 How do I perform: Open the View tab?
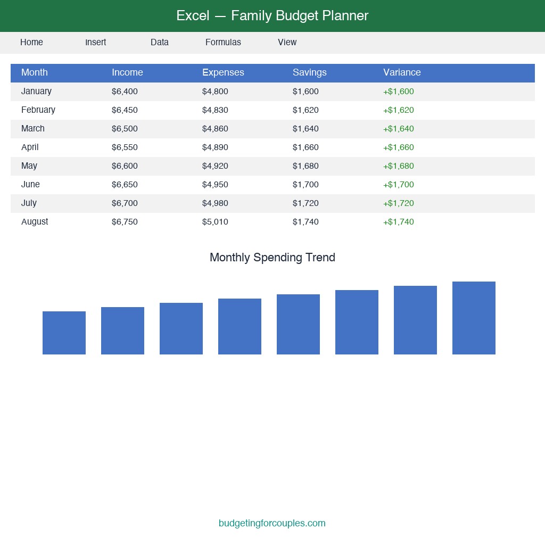[x=287, y=42]
